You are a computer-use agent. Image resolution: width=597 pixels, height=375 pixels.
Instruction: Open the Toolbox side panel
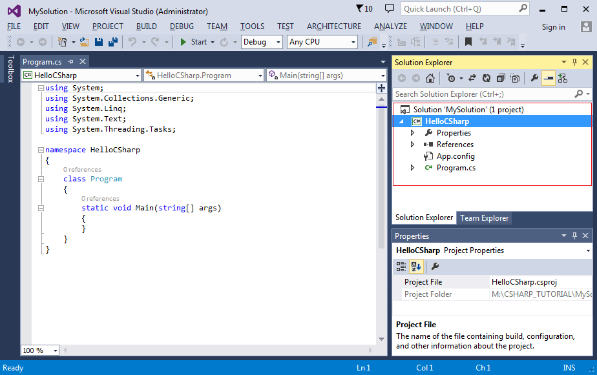pyautogui.click(x=10, y=69)
